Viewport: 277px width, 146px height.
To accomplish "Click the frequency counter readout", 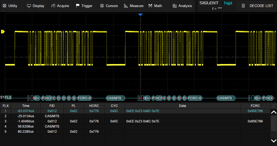I will 217,8.
